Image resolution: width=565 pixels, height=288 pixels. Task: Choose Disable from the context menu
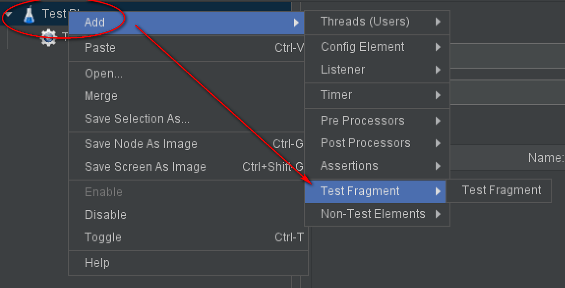pos(188,215)
